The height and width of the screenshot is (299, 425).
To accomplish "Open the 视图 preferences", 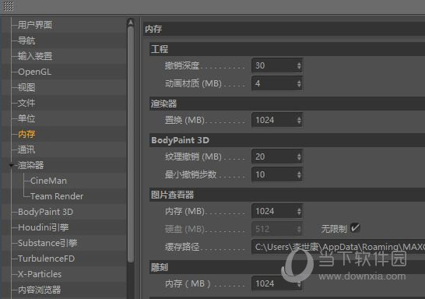I will pos(26,87).
